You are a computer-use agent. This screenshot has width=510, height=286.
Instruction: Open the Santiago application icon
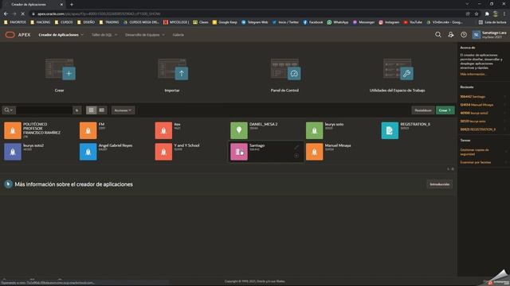pyautogui.click(x=239, y=152)
